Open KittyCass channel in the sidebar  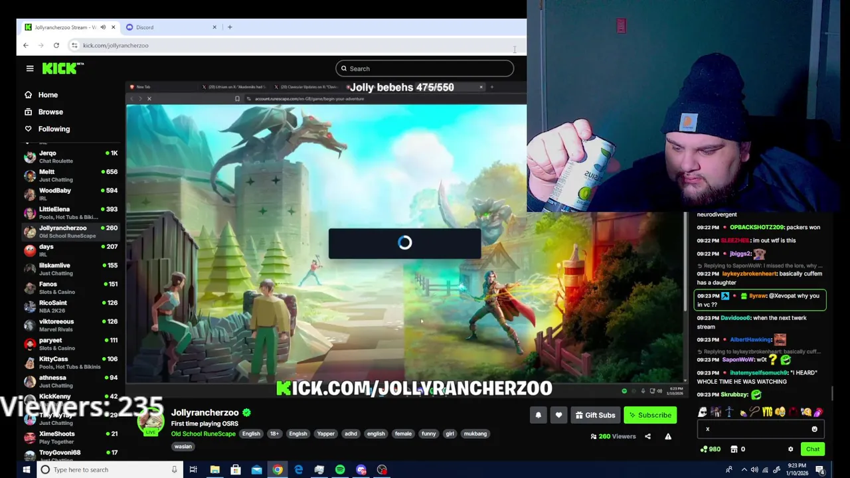(71, 362)
